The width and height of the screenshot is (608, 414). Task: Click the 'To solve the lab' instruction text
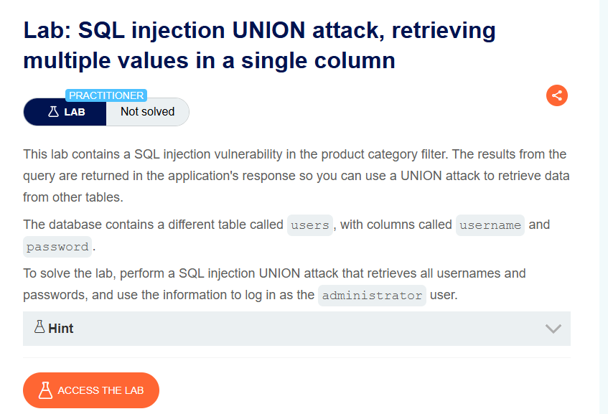(x=274, y=284)
